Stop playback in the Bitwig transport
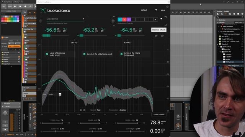Viewport: 245px width, 137px height. [x=20, y=6]
